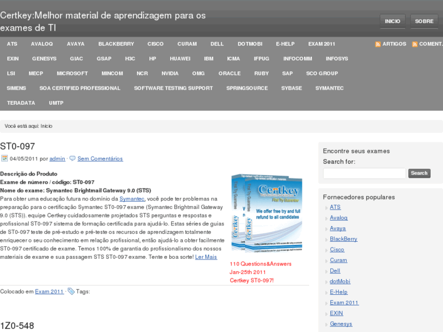Select E-HELP in the navigation menu
Viewport: 443px width, 332px height.
[285, 44]
